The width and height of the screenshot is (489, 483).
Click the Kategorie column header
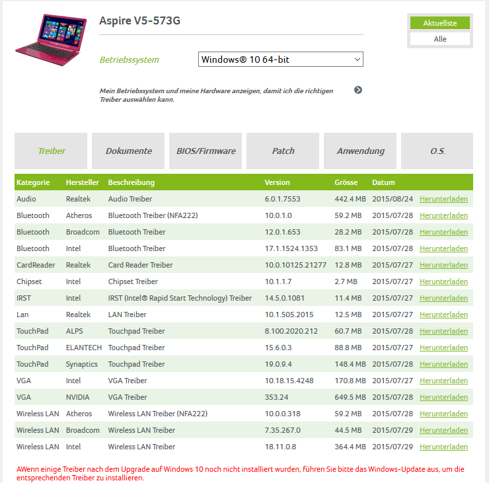(x=33, y=182)
